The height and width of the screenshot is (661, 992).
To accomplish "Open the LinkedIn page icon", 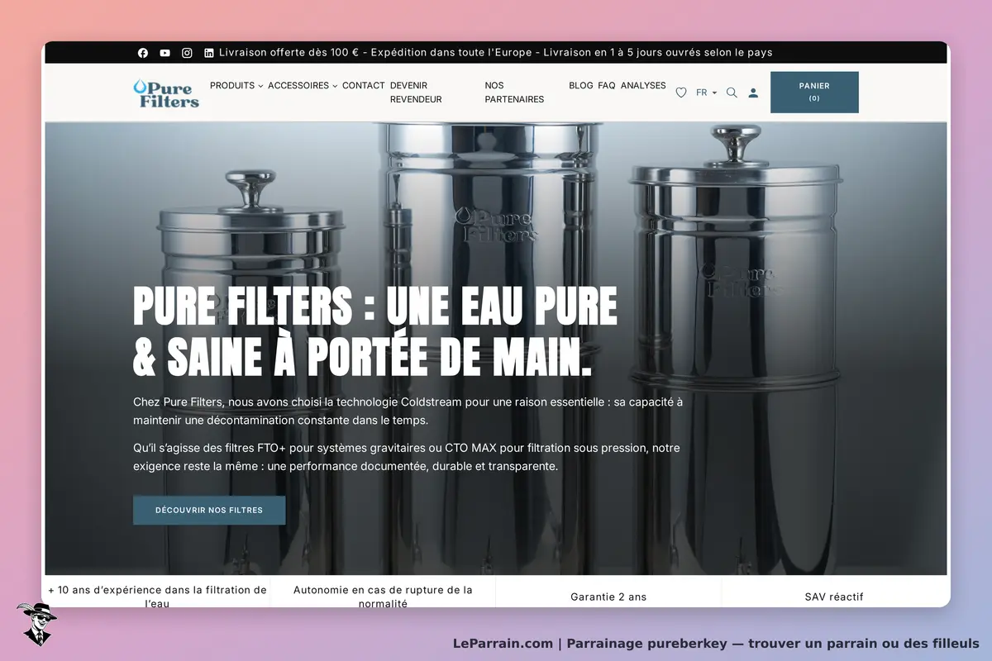I will 209,53.
